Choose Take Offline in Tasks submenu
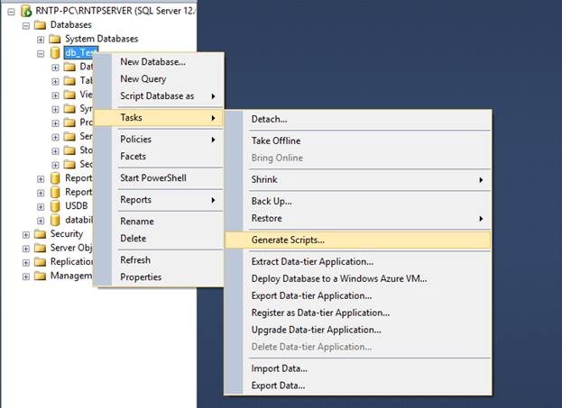Screen dimensions: 562x408 point(358,141)
